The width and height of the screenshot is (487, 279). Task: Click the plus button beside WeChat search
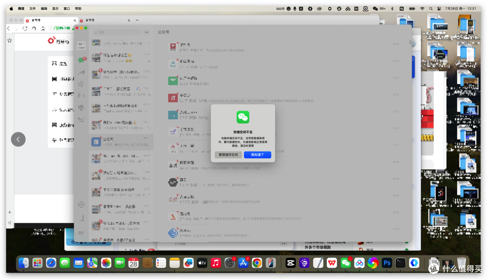(147, 32)
